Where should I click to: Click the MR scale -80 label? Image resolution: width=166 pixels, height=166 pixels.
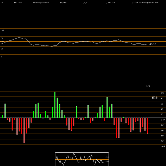162,141
